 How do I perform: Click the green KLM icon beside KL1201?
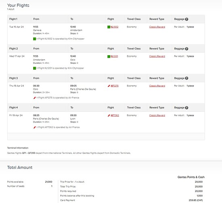pyautogui.click(x=109, y=56)
